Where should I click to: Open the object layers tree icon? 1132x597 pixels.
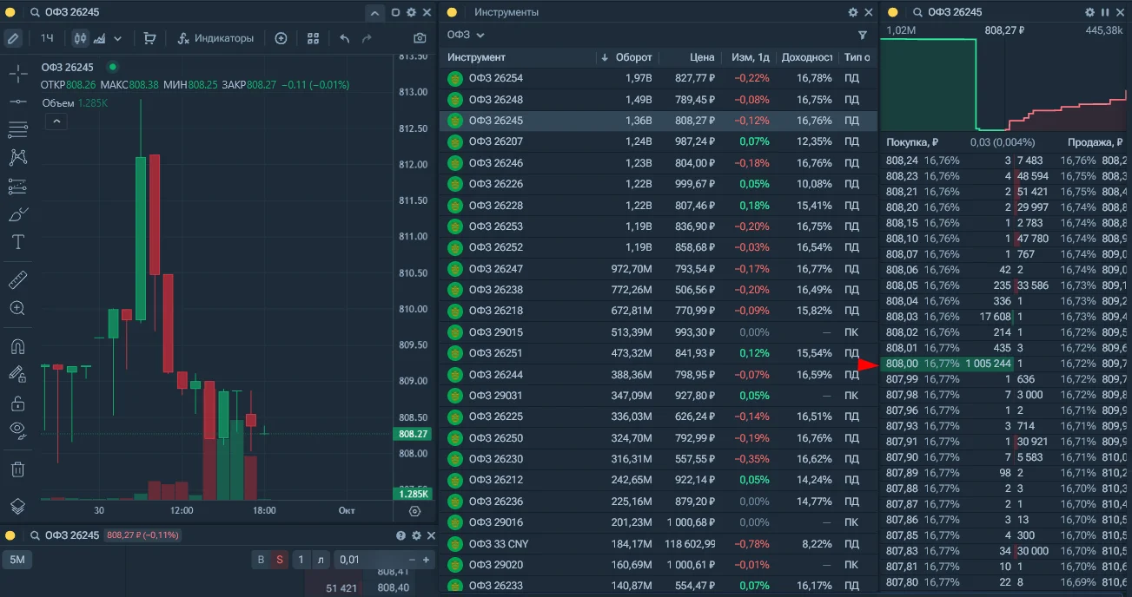(17, 507)
